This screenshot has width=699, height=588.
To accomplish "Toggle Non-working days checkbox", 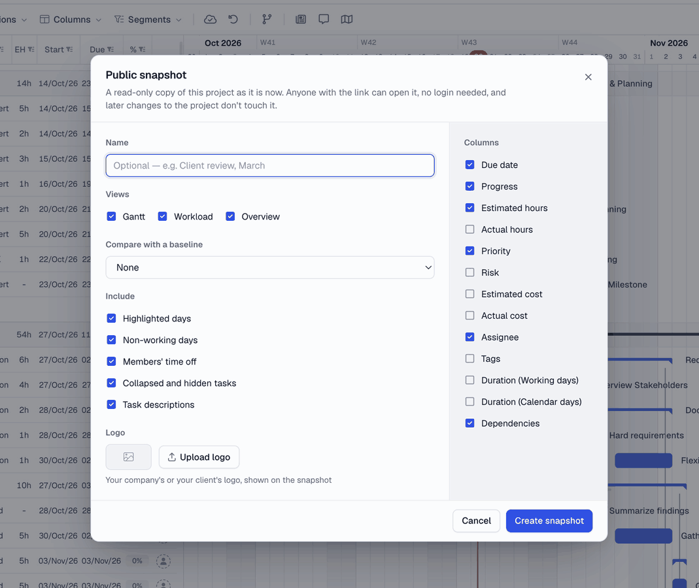I will (x=111, y=340).
